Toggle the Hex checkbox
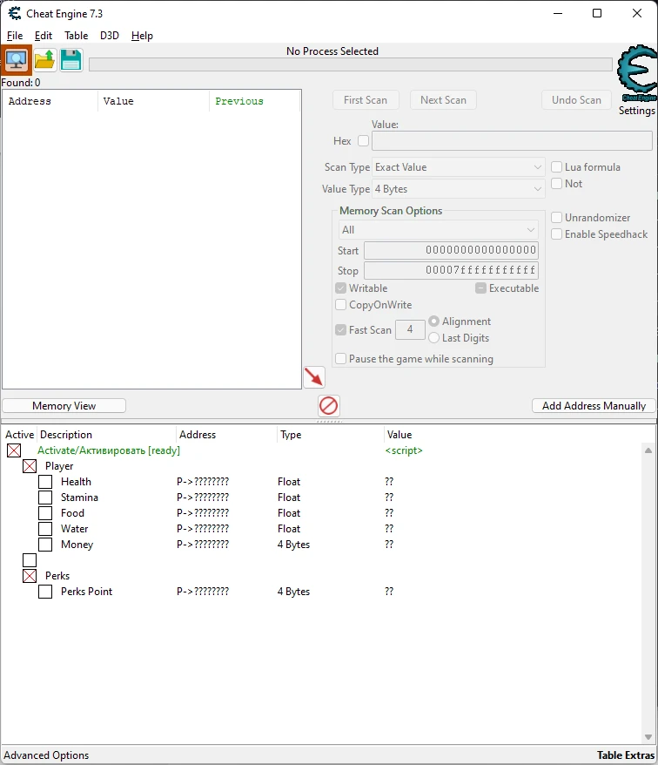This screenshot has width=658, height=765. pos(363,140)
